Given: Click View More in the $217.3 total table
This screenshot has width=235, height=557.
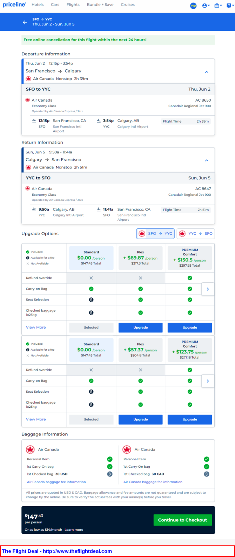Looking at the screenshot, I should pyautogui.click(x=36, y=327).
